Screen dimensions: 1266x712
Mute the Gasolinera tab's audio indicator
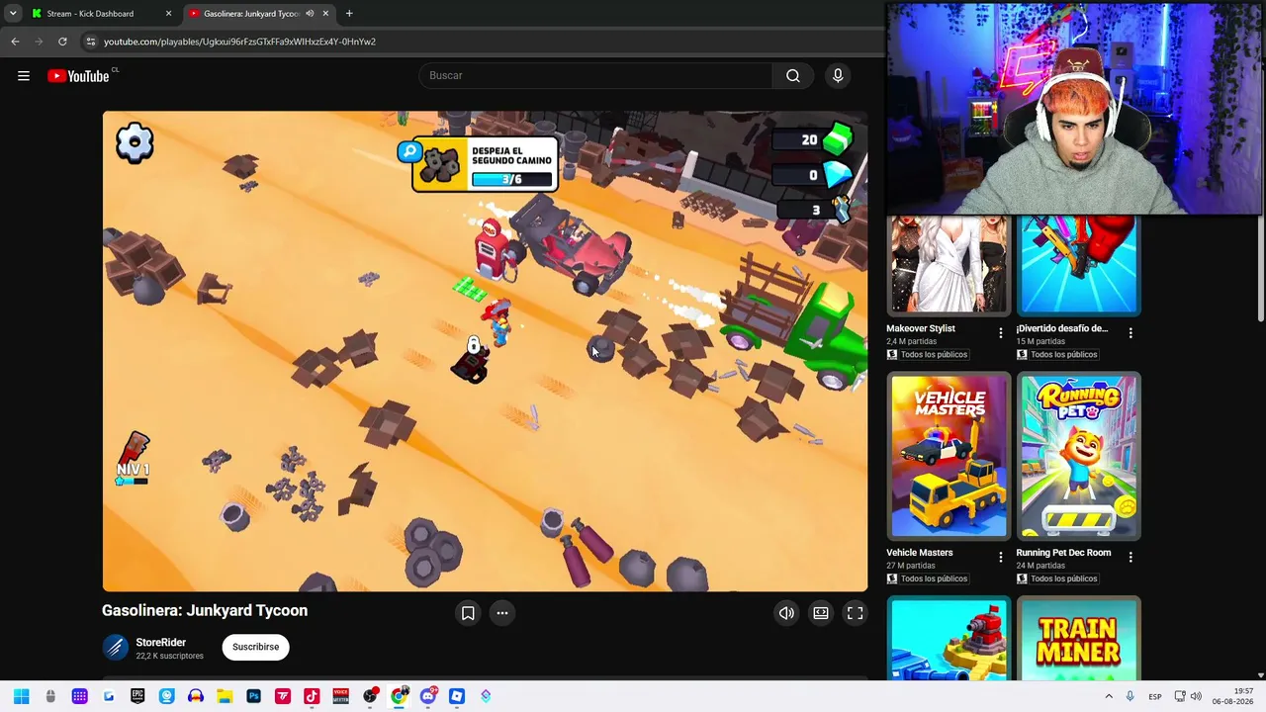310,14
